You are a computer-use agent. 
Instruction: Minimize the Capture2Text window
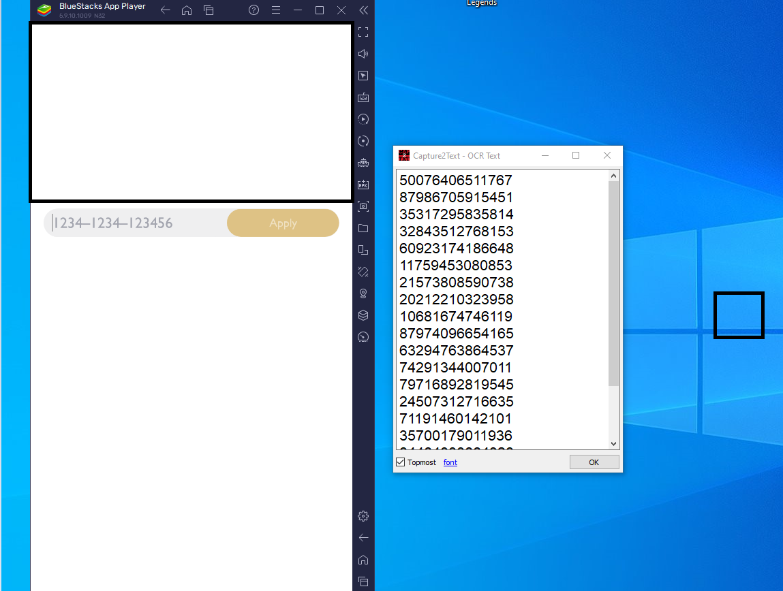[545, 156]
